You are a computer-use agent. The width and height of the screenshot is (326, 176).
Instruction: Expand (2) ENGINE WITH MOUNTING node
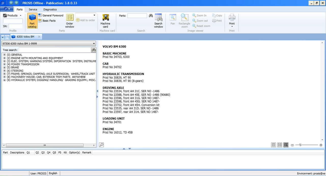[x=4, y=58]
